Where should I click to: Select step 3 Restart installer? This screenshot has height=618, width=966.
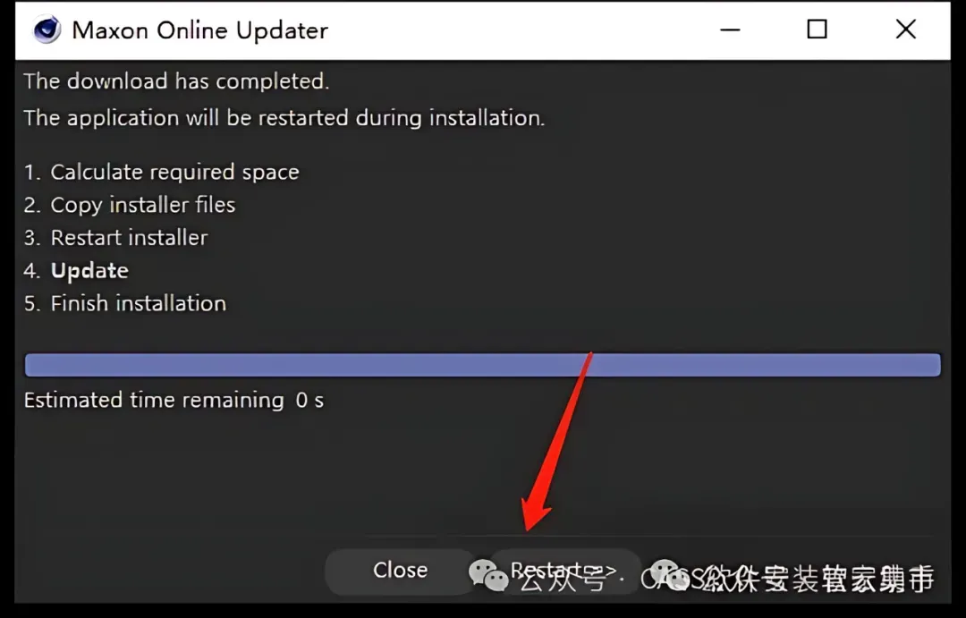pos(115,237)
